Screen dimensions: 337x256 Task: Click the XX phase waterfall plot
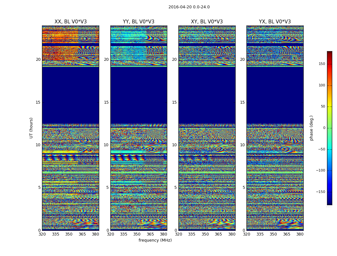71,128
